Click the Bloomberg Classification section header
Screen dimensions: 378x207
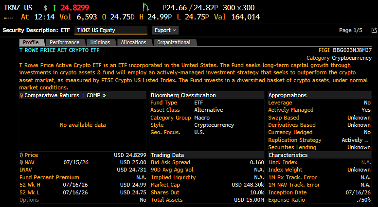click(183, 95)
